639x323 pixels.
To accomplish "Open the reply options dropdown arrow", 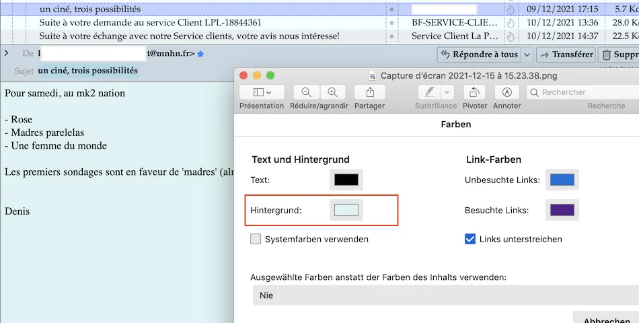I will pos(527,55).
